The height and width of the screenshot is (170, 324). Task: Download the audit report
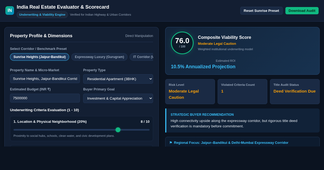point(302,11)
